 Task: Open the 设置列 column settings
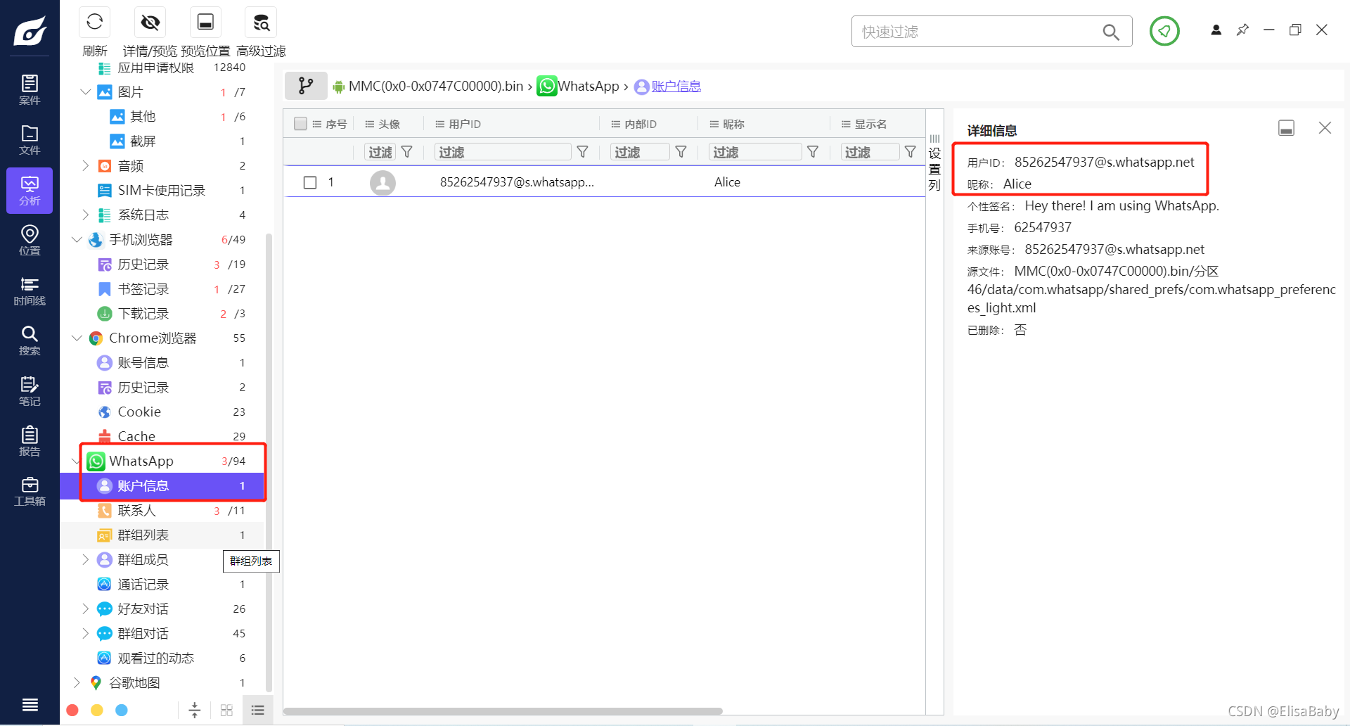(x=934, y=163)
